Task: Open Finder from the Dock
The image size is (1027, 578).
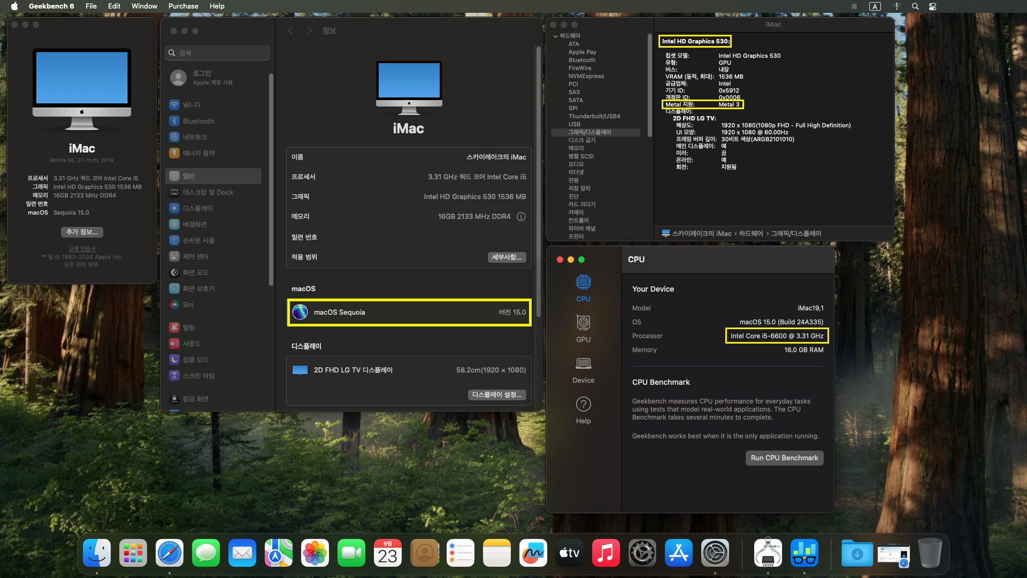Action: [97, 553]
